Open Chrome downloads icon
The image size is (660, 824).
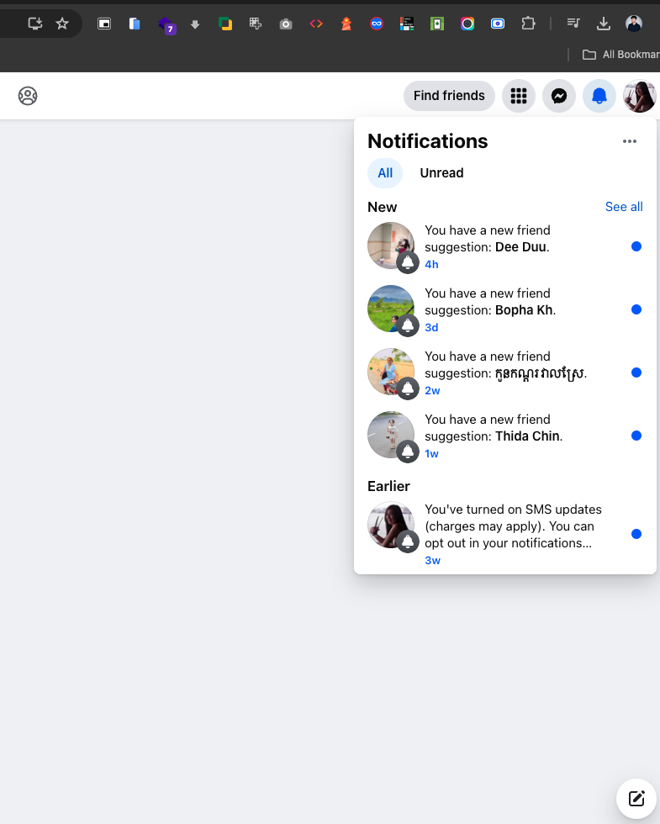[603, 24]
